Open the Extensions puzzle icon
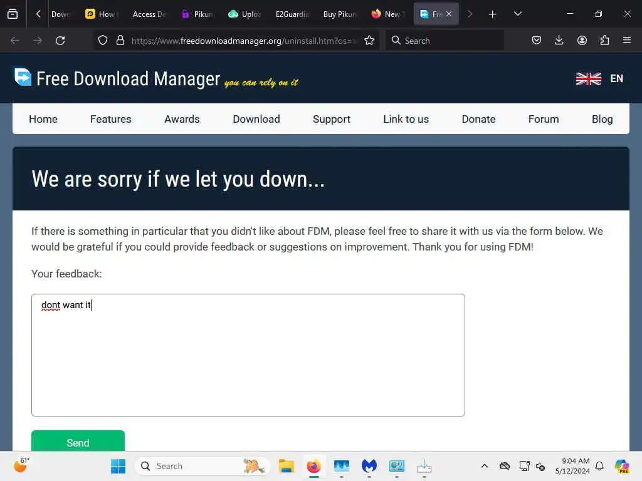642x481 pixels. [x=604, y=41]
